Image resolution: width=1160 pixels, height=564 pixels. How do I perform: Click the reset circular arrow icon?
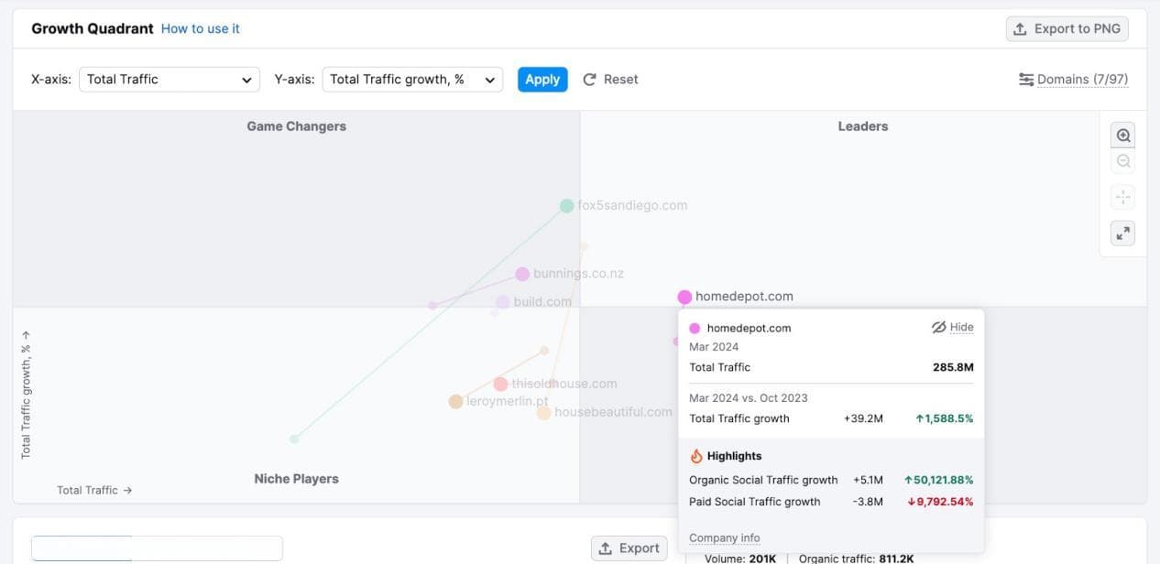pos(590,80)
